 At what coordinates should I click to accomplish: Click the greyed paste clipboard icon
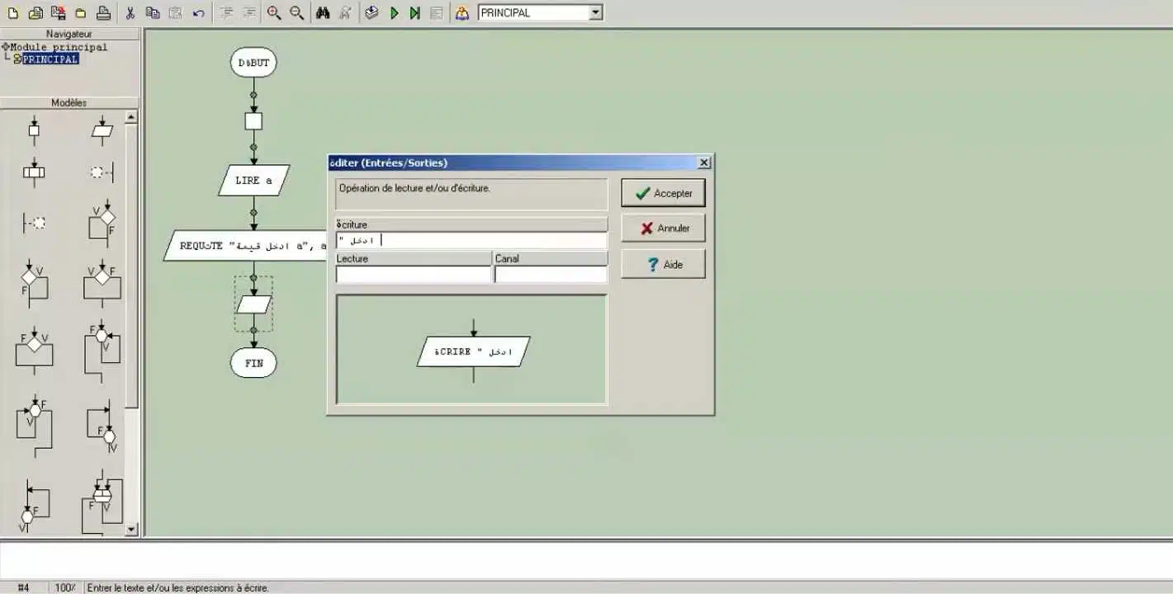coord(175,12)
